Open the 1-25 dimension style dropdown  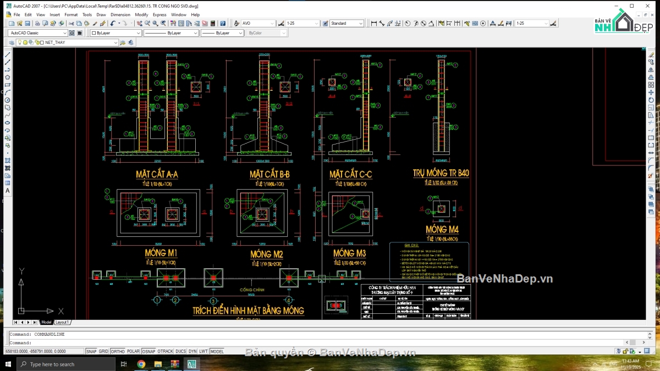pos(302,24)
